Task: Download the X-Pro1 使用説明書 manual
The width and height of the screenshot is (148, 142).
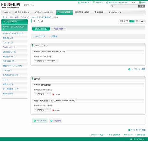Action: pos(42,94)
